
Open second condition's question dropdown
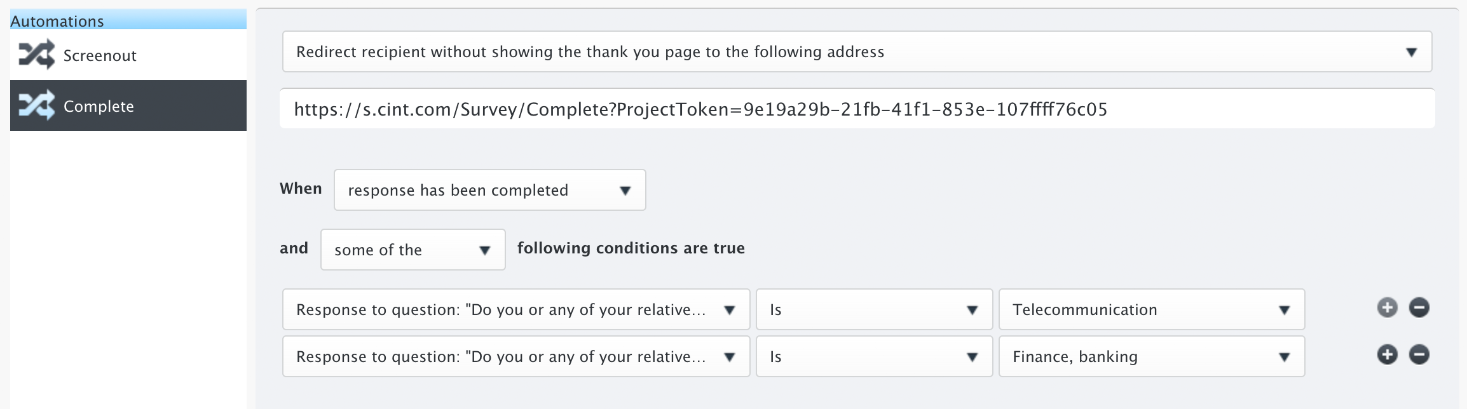coord(516,356)
